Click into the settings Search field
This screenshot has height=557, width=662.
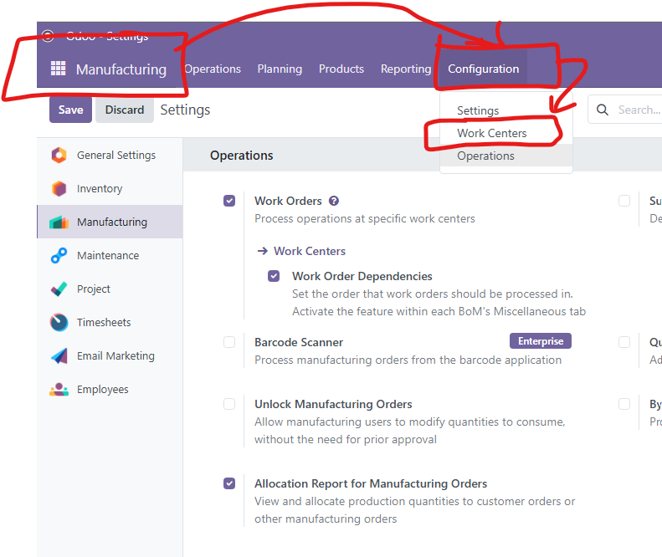pos(636,110)
